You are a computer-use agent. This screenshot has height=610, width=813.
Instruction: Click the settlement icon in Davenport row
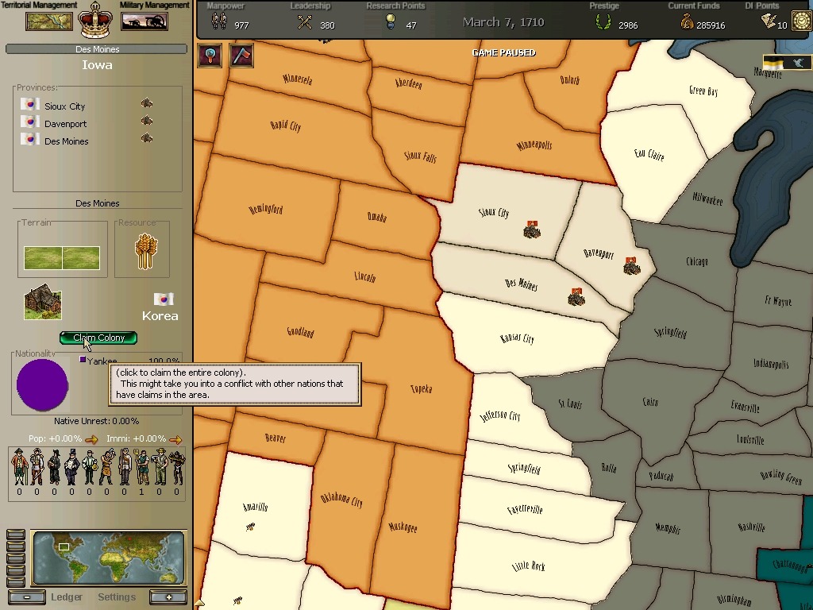pos(147,121)
